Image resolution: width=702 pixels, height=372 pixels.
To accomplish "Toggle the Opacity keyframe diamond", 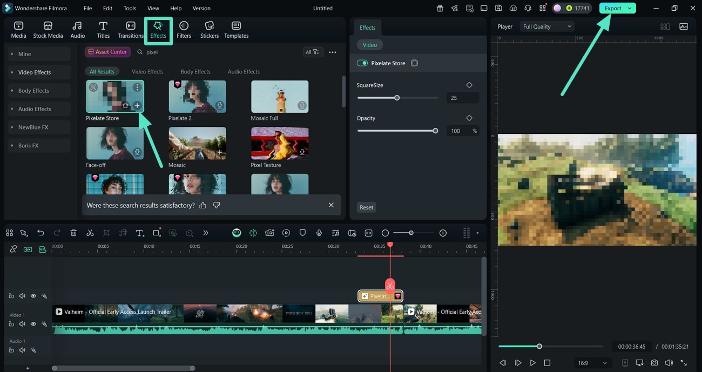I will click(469, 118).
